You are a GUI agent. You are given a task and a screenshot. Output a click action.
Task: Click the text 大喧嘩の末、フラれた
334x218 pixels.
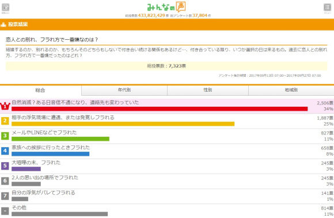point(36,163)
